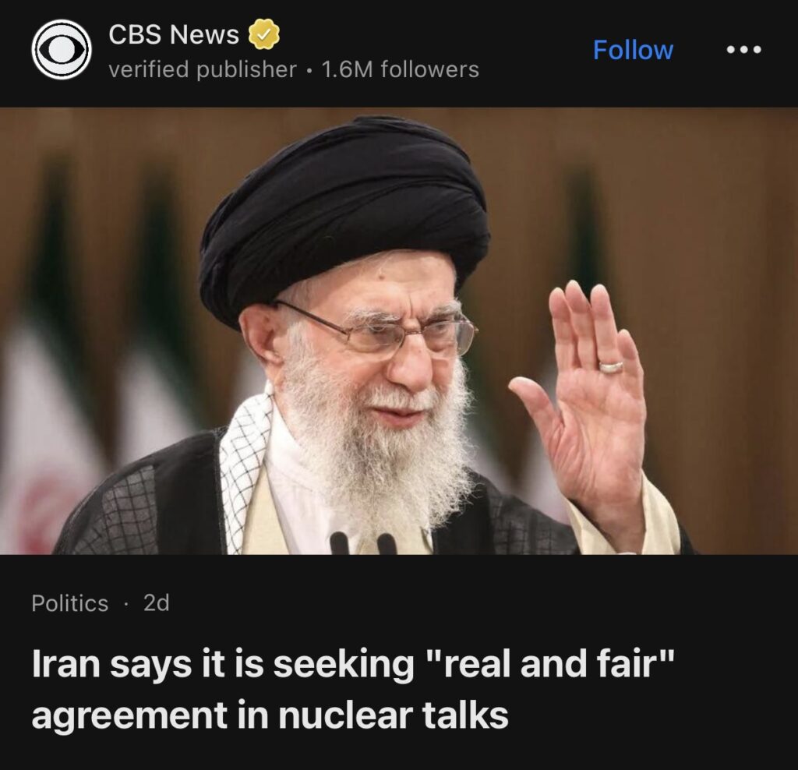Open the article photo thumbnail
Screen dimensions: 798x770
click(x=399, y=330)
